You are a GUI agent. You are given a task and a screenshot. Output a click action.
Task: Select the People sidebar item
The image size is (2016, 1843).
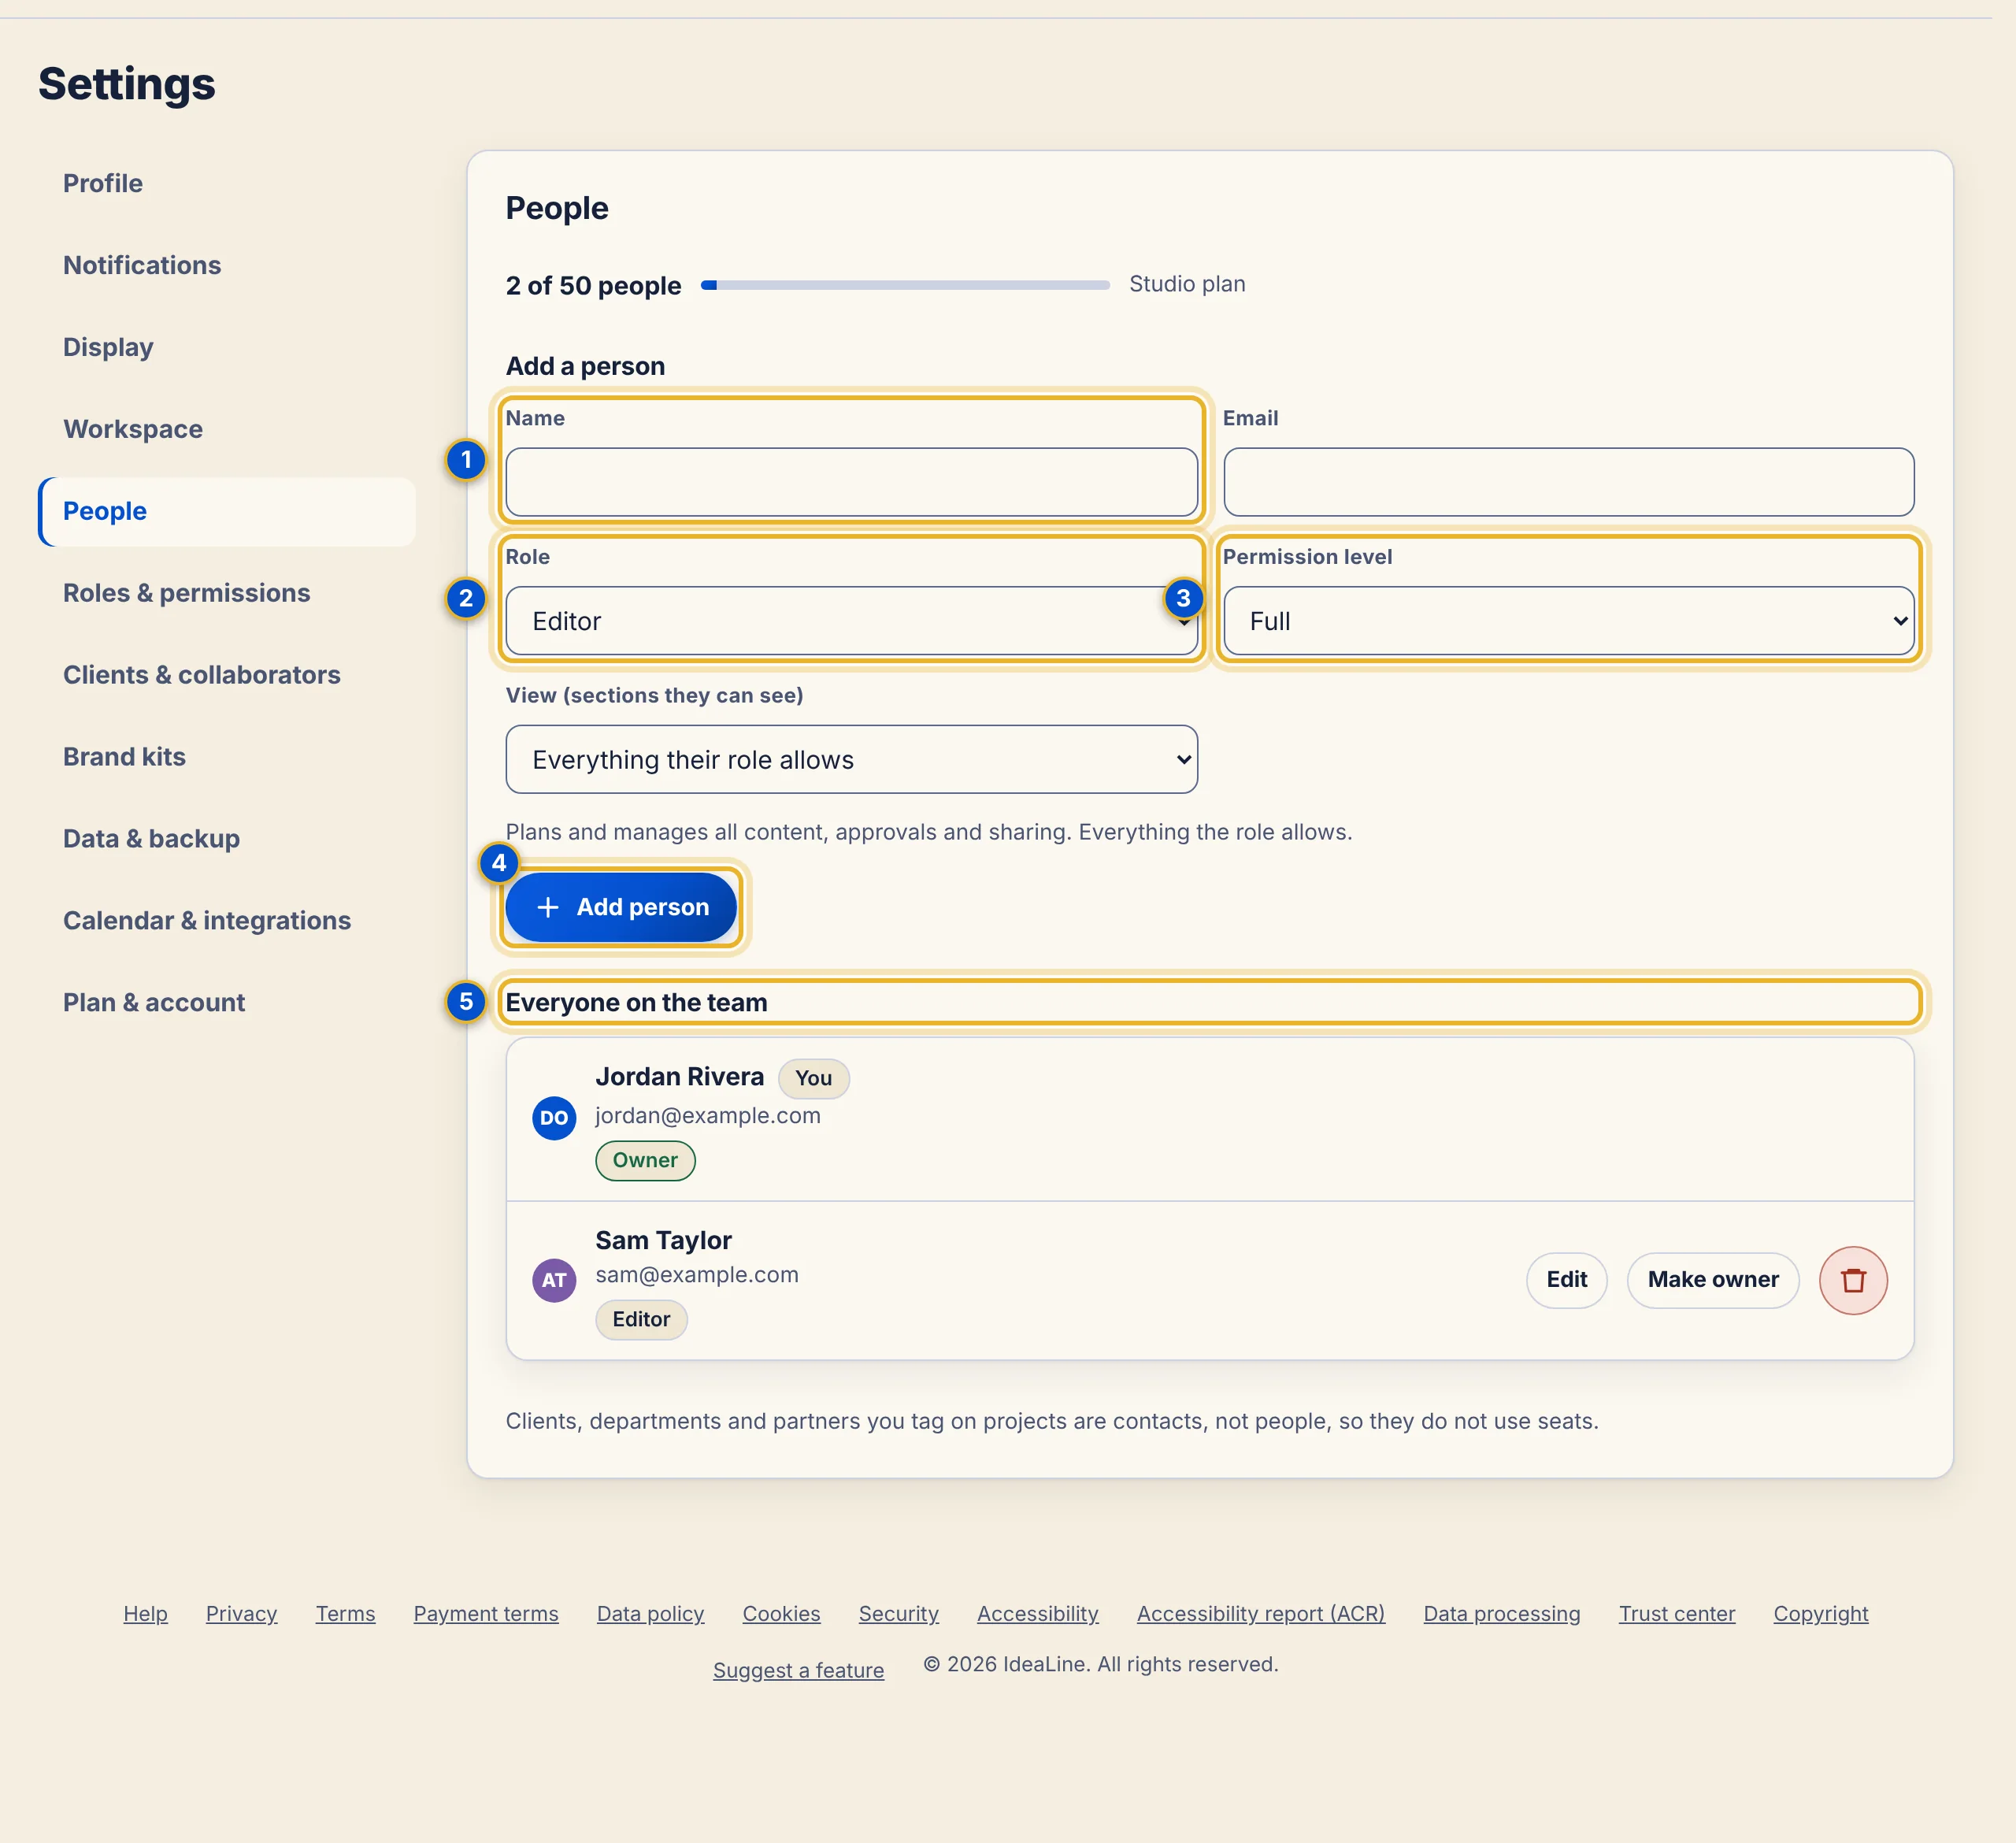[x=227, y=511]
